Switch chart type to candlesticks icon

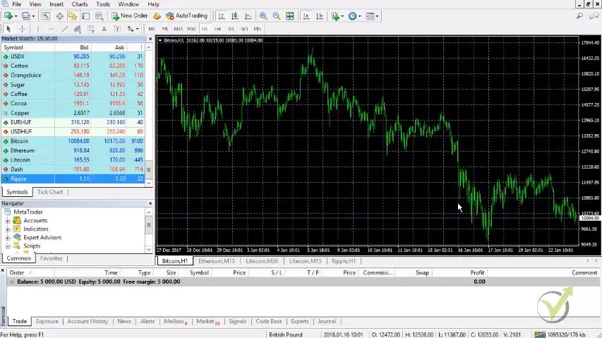point(234,16)
